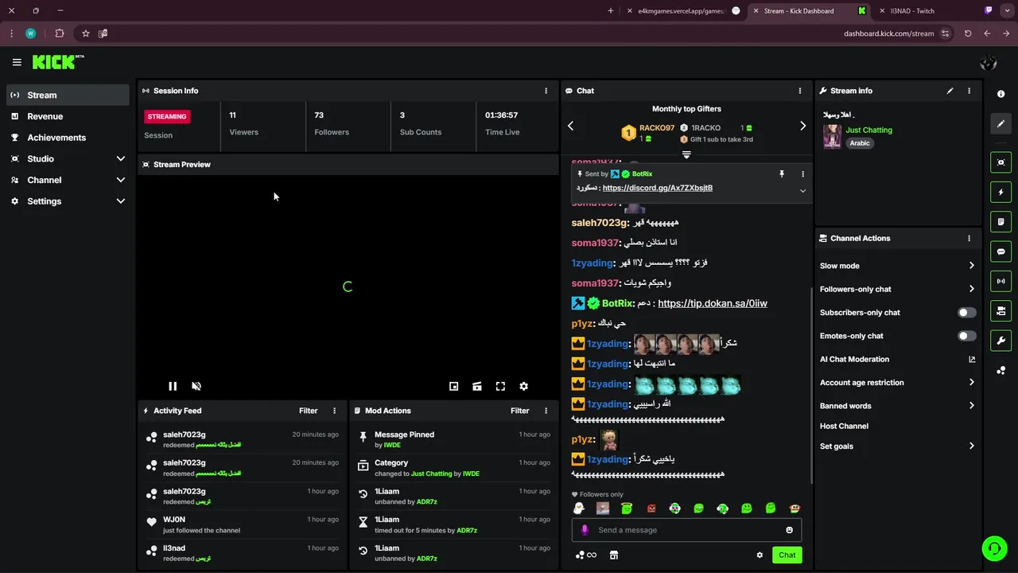This screenshot has width=1018, height=573.
Task: Click the profile avatar at top right
Action: [x=989, y=63]
